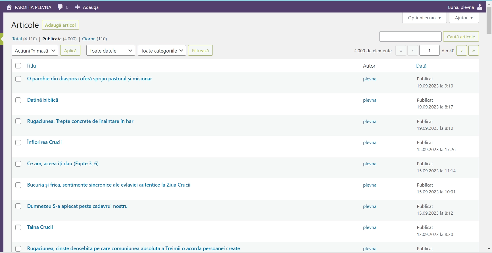Expand the Ajutor help panel
This screenshot has width=492, height=253.
pyautogui.click(x=464, y=18)
